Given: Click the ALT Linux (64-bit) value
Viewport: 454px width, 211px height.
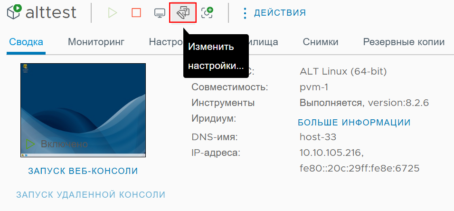Looking at the screenshot, I should (x=343, y=71).
